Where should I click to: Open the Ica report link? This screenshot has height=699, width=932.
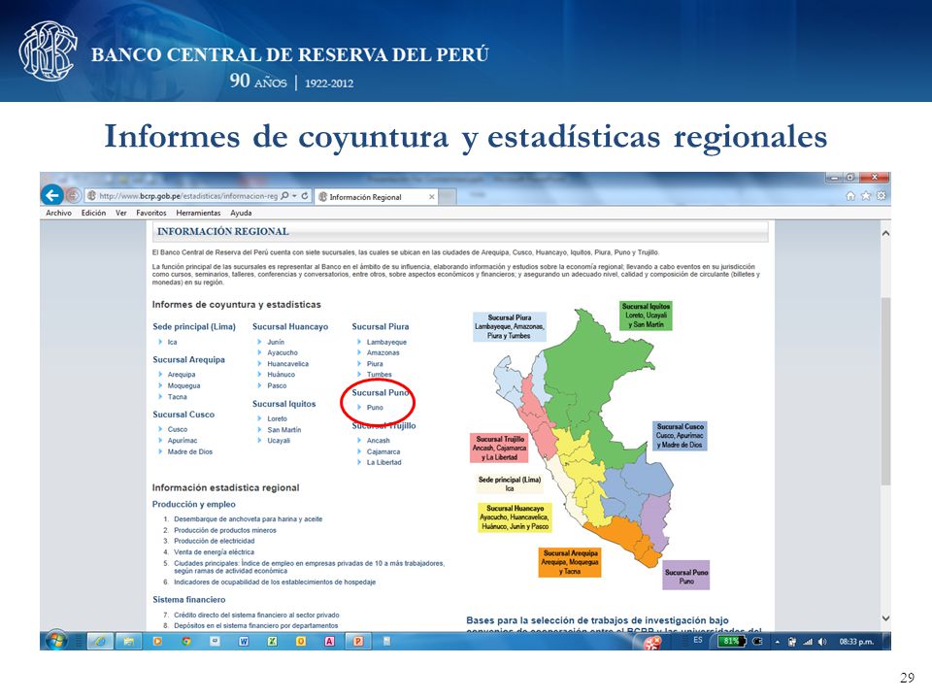click(172, 343)
